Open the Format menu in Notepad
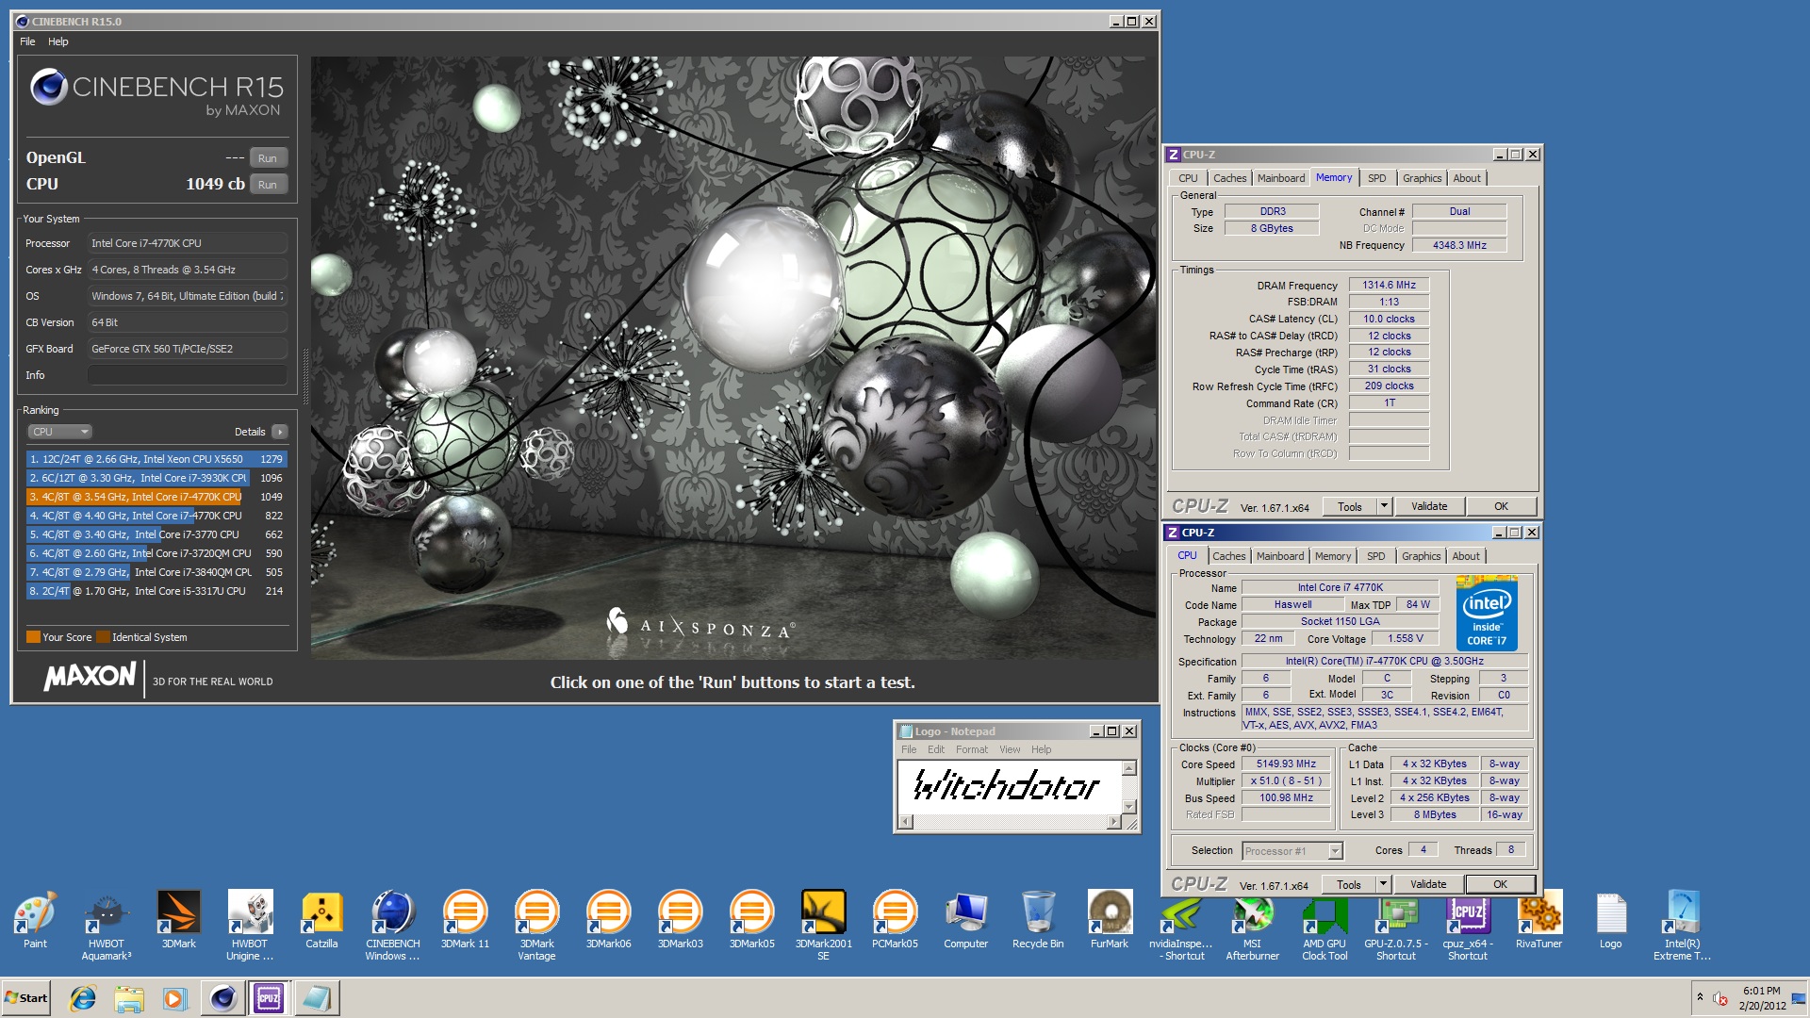This screenshot has height=1018, width=1810. coord(971,749)
